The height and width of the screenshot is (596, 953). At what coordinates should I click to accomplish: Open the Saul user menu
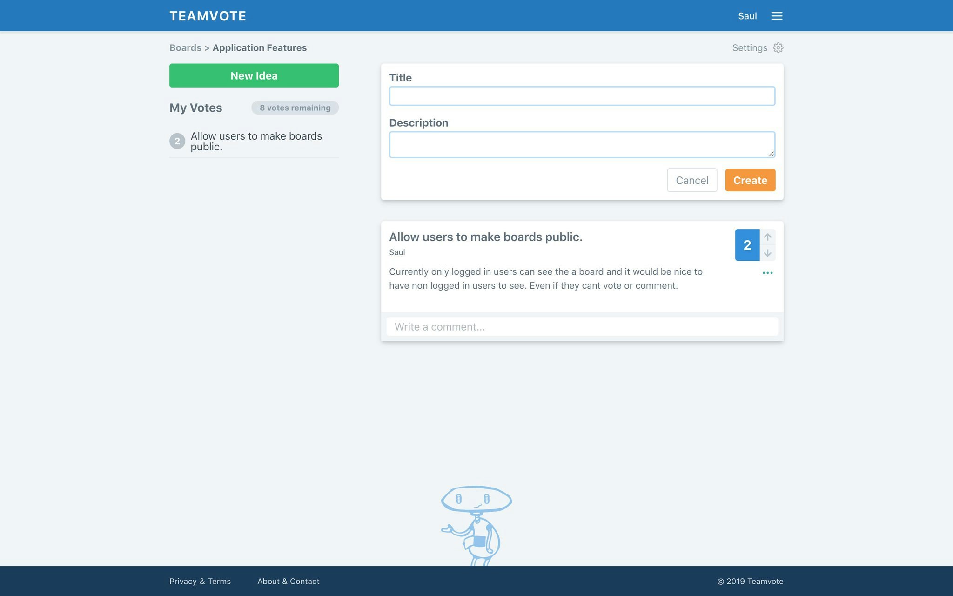click(x=747, y=16)
